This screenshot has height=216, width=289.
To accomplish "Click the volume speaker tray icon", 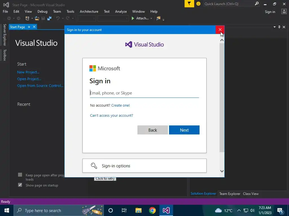I will (252, 210).
